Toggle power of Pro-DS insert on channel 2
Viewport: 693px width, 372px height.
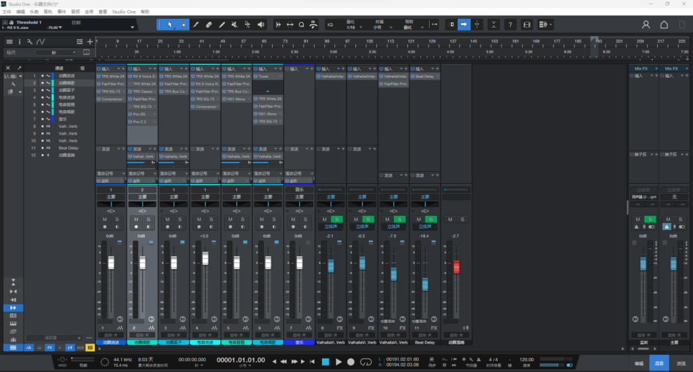point(131,114)
